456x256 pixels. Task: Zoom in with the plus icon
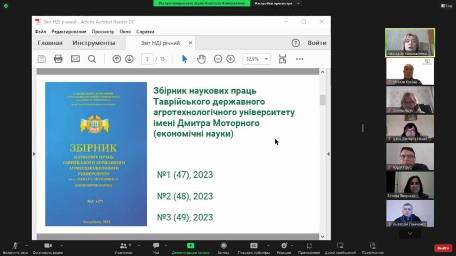(x=230, y=59)
